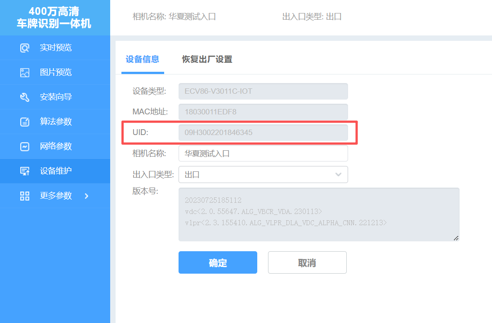Click the 设备维护 maintenance icon

point(25,171)
